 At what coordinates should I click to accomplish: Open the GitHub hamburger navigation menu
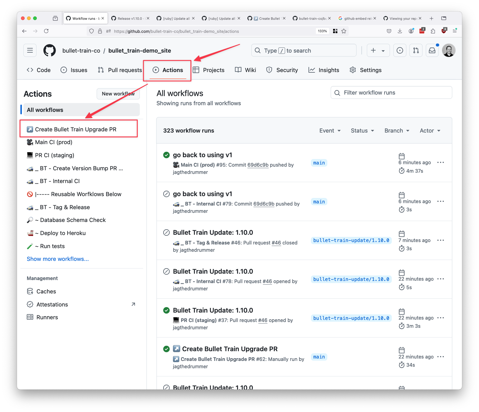click(x=30, y=50)
